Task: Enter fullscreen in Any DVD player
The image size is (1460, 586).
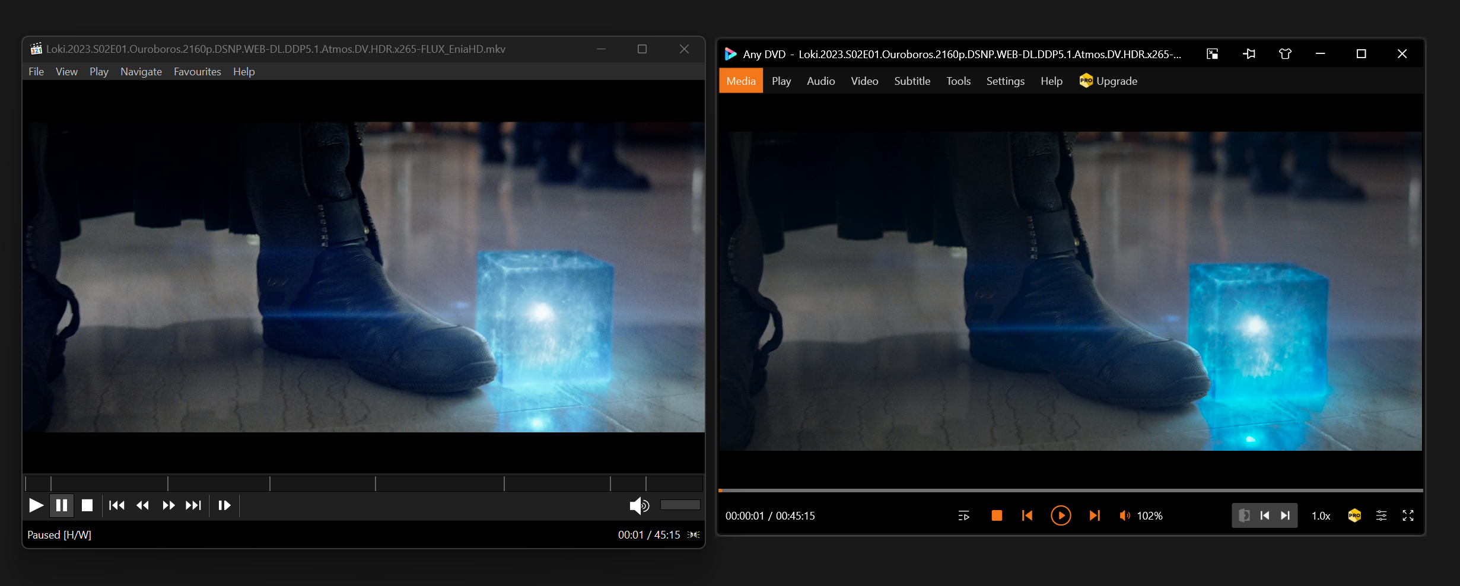Action: (x=1408, y=515)
